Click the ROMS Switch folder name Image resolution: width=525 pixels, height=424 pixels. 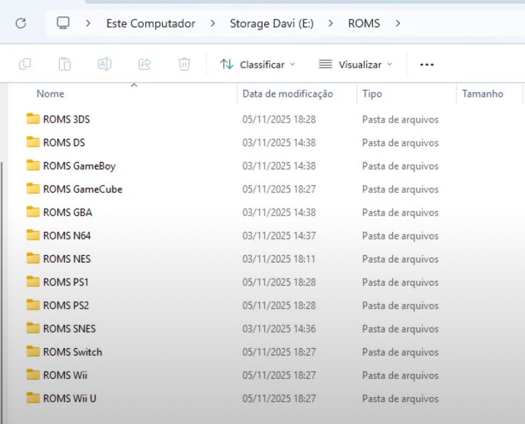[72, 352]
